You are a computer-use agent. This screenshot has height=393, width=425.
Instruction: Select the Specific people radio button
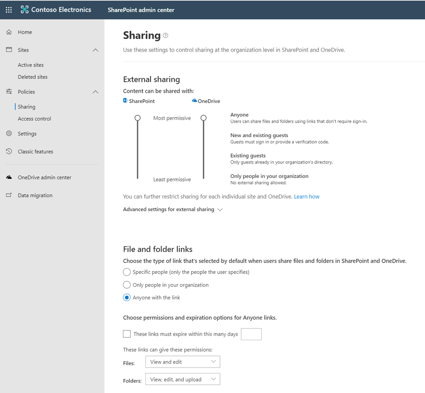[x=127, y=272]
